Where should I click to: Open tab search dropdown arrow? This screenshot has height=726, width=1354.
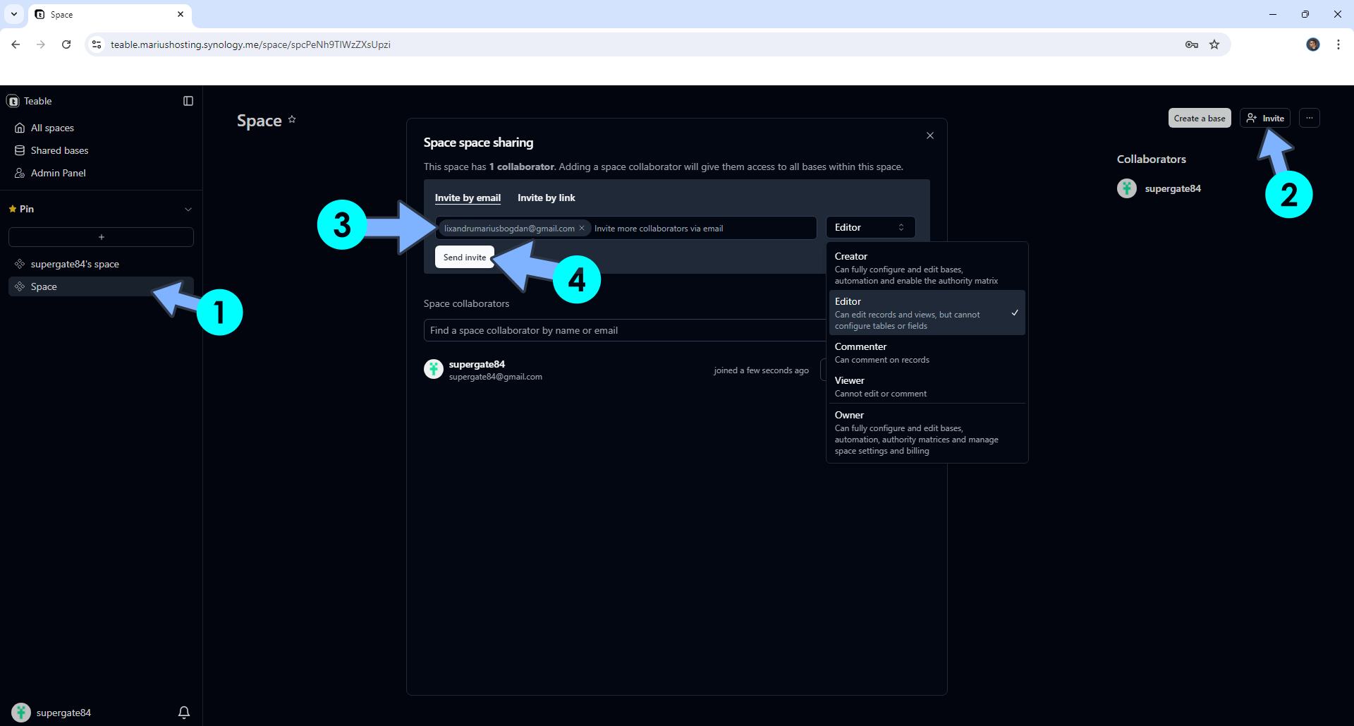tap(14, 14)
